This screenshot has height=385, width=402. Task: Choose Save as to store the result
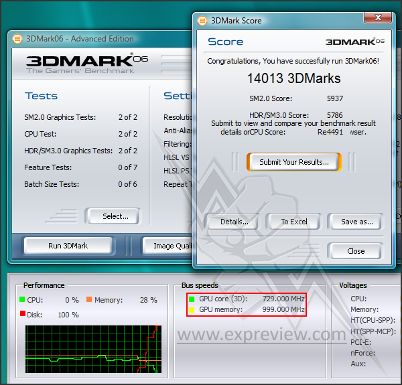[x=356, y=222]
